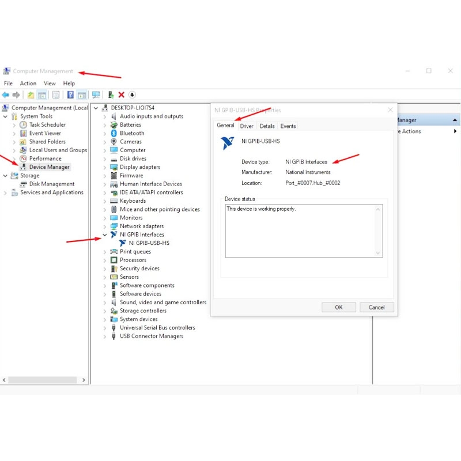Open the File menu
Viewport: 461px width, 461px height.
(8, 84)
